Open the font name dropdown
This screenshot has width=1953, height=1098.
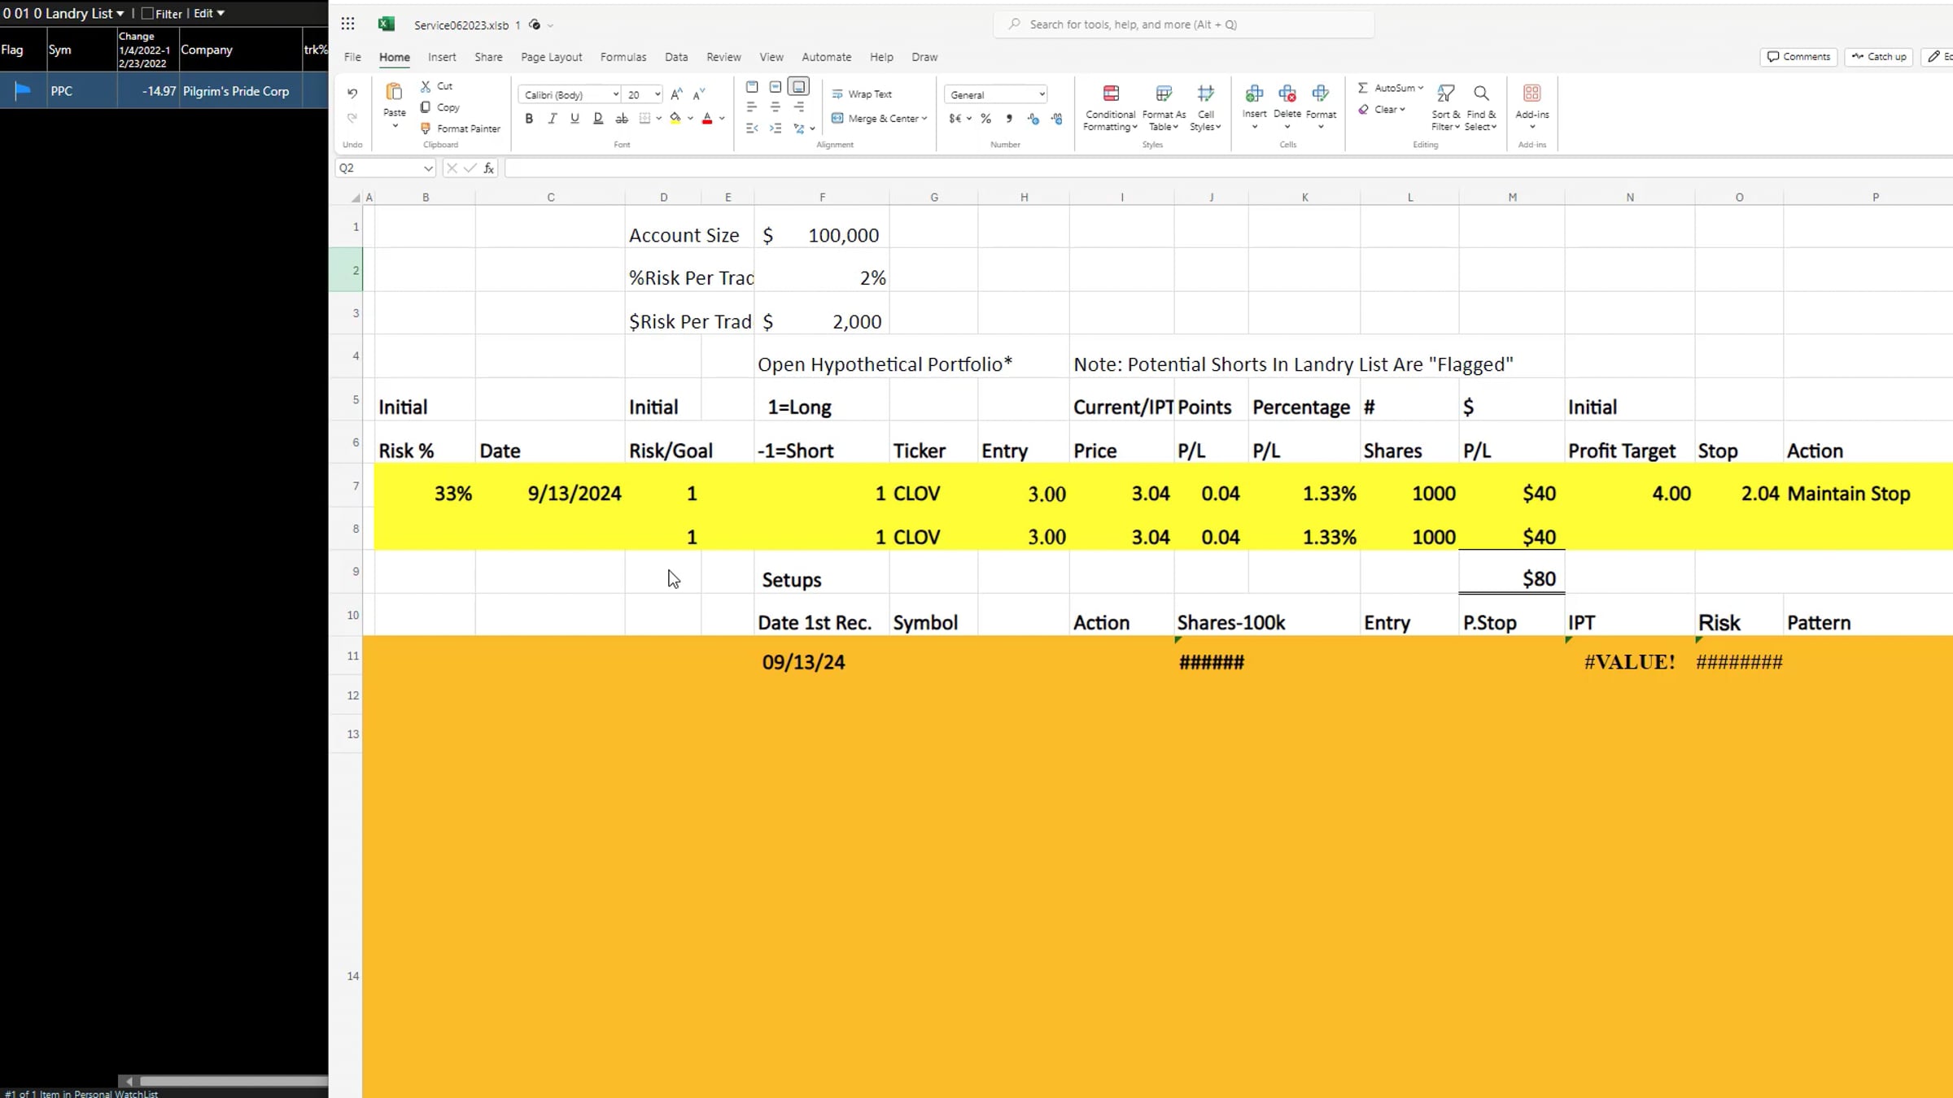click(616, 94)
